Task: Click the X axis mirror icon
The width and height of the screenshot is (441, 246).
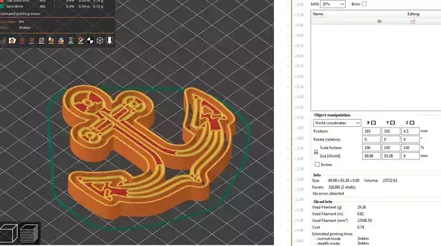Action: (374, 122)
